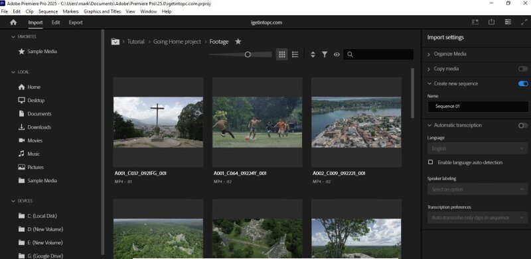This screenshot has width=531, height=259.
Task: Collapse the Favorites section
Action: (x=13, y=36)
